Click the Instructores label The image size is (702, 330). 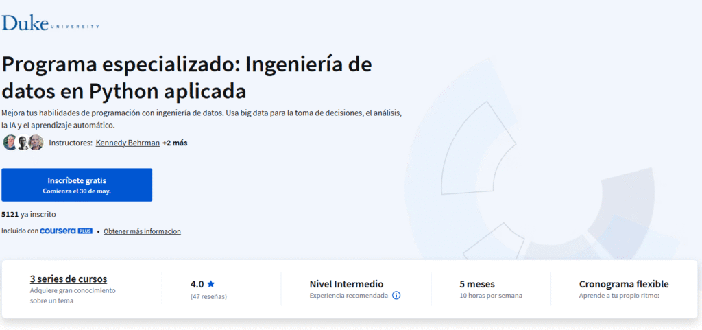click(71, 143)
